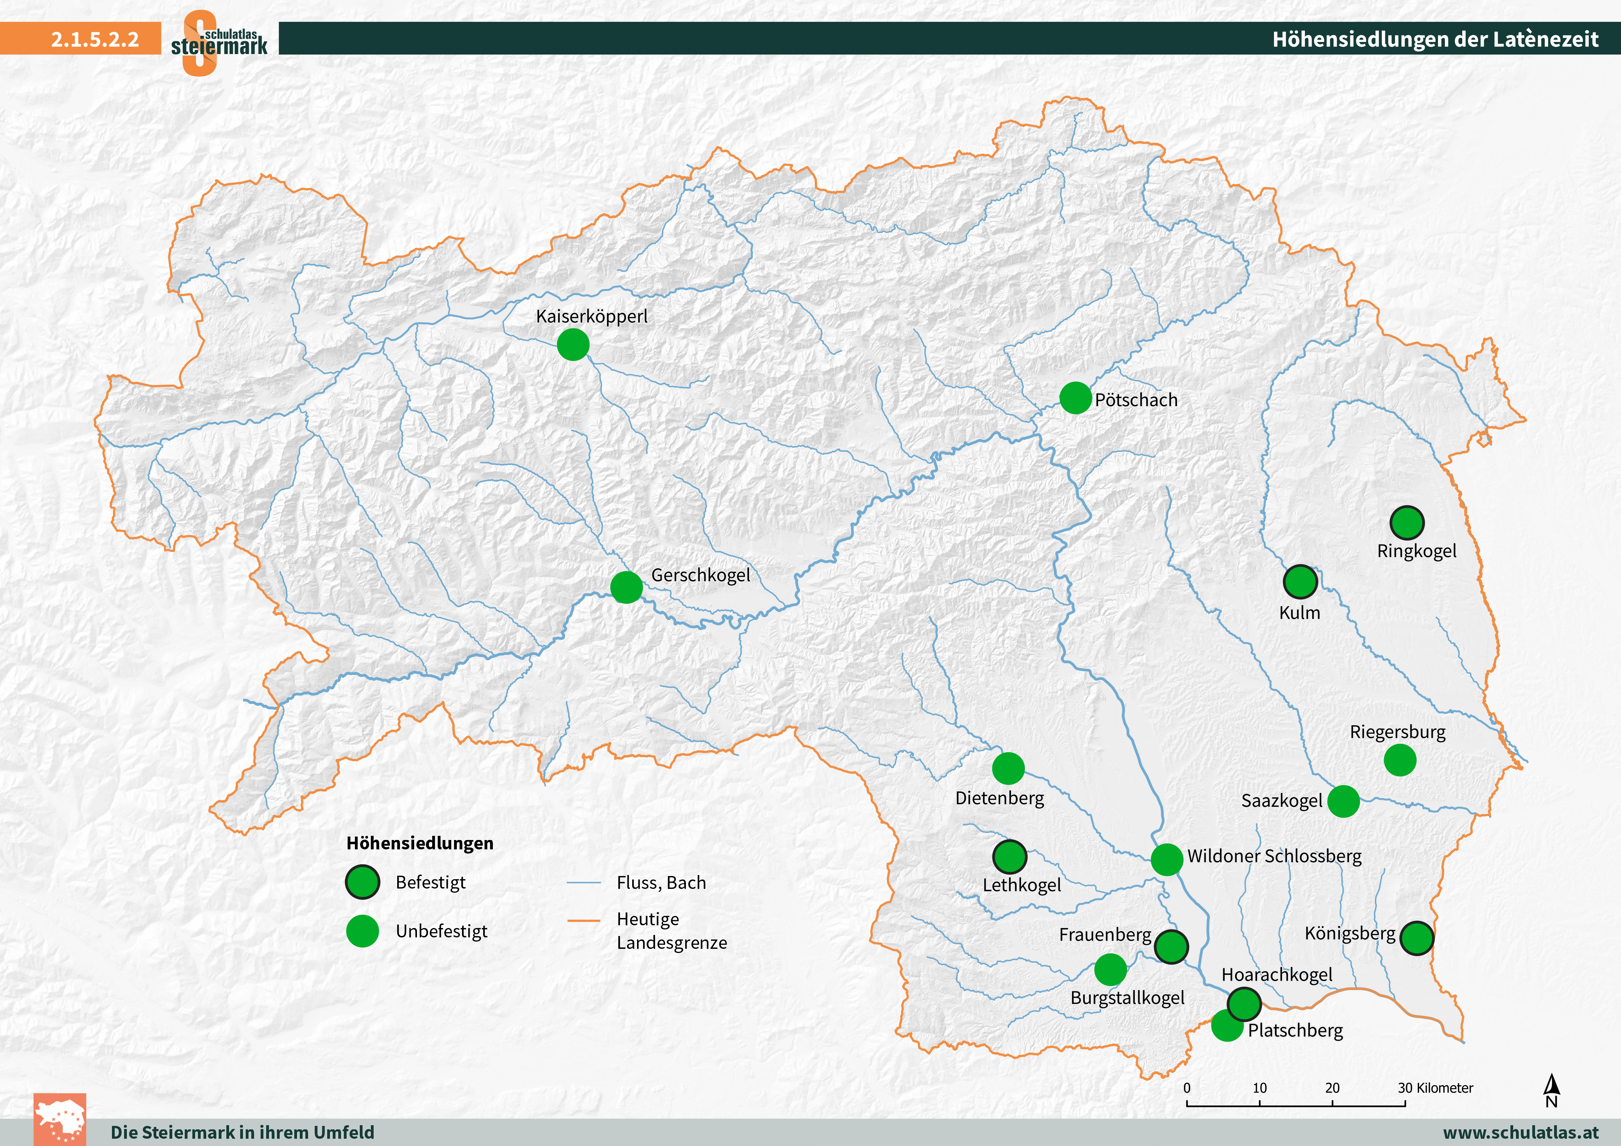
Task: Click the Wildoner Schlossberg green marker
Action: [1166, 859]
